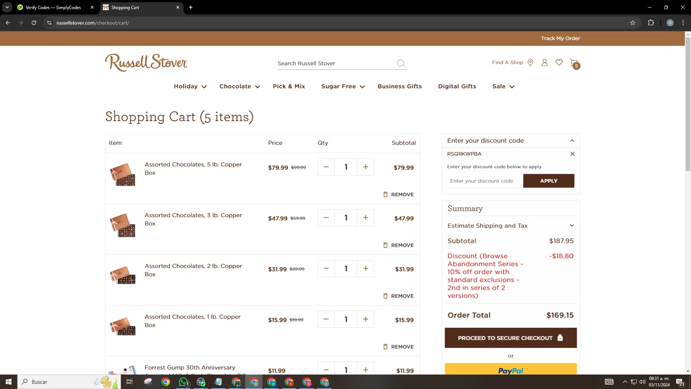Viewport: 691px width, 389px height.
Task: Open Chrome three-dot menu
Action: point(683,23)
